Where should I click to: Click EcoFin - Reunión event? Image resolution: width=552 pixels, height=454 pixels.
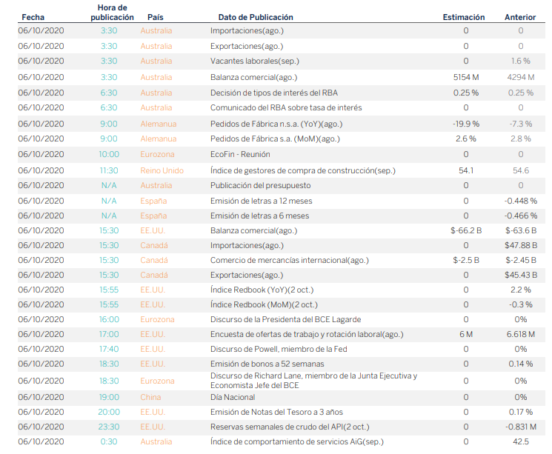(240, 154)
